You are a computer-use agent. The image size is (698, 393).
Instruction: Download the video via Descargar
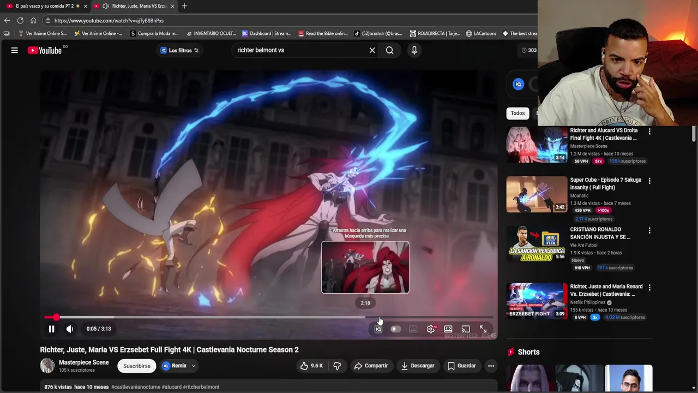tap(418, 366)
